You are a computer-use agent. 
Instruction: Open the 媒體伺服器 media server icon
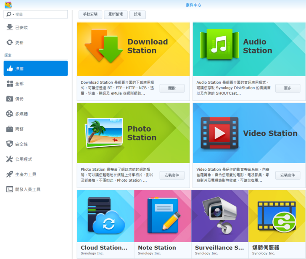click(277, 215)
